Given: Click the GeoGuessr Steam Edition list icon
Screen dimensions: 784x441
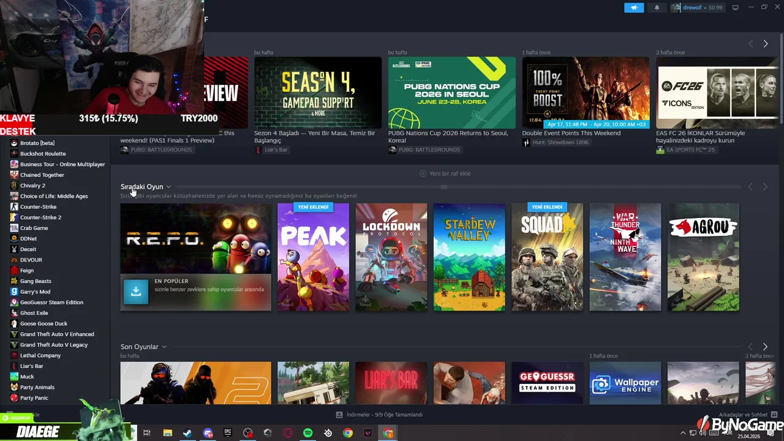Looking at the screenshot, I should tap(14, 302).
